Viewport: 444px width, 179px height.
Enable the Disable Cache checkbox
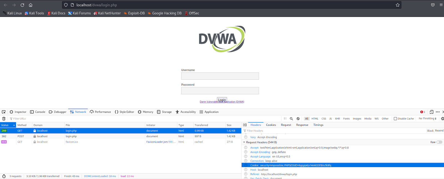tap(395, 119)
